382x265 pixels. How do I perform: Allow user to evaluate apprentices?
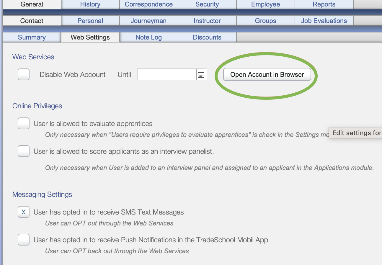pyautogui.click(x=23, y=123)
